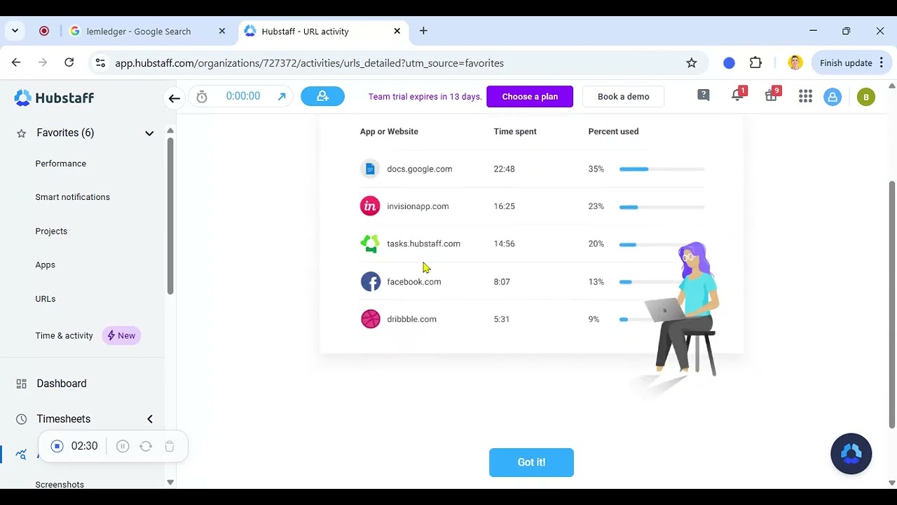Click the Percent used column header
The height and width of the screenshot is (505, 897).
[x=613, y=131]
